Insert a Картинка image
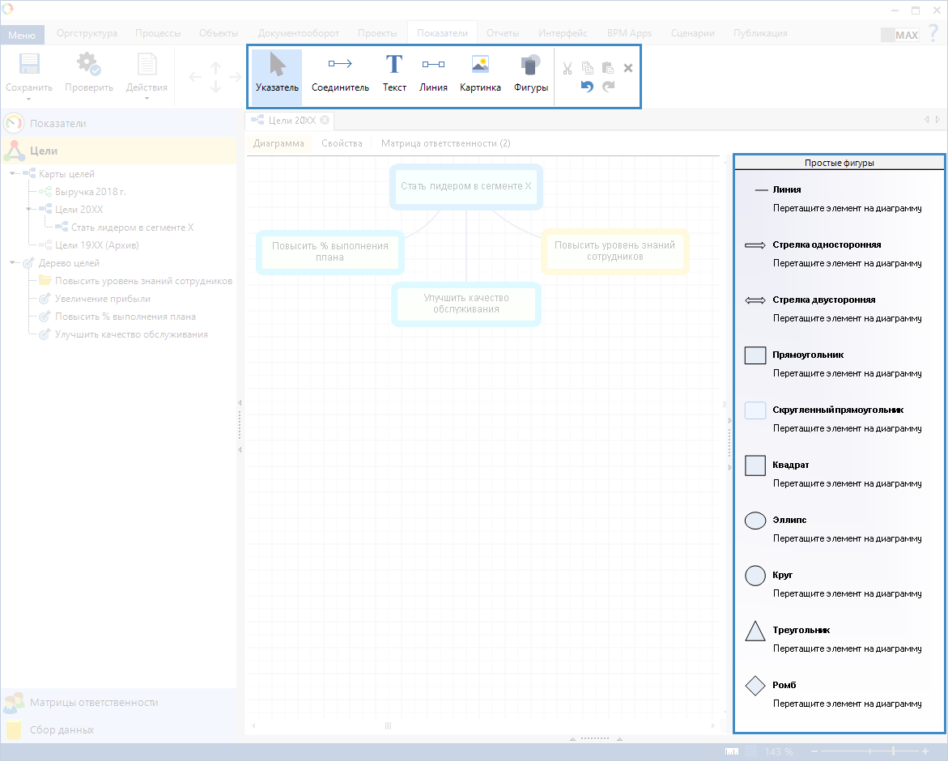 pos(480,74)
